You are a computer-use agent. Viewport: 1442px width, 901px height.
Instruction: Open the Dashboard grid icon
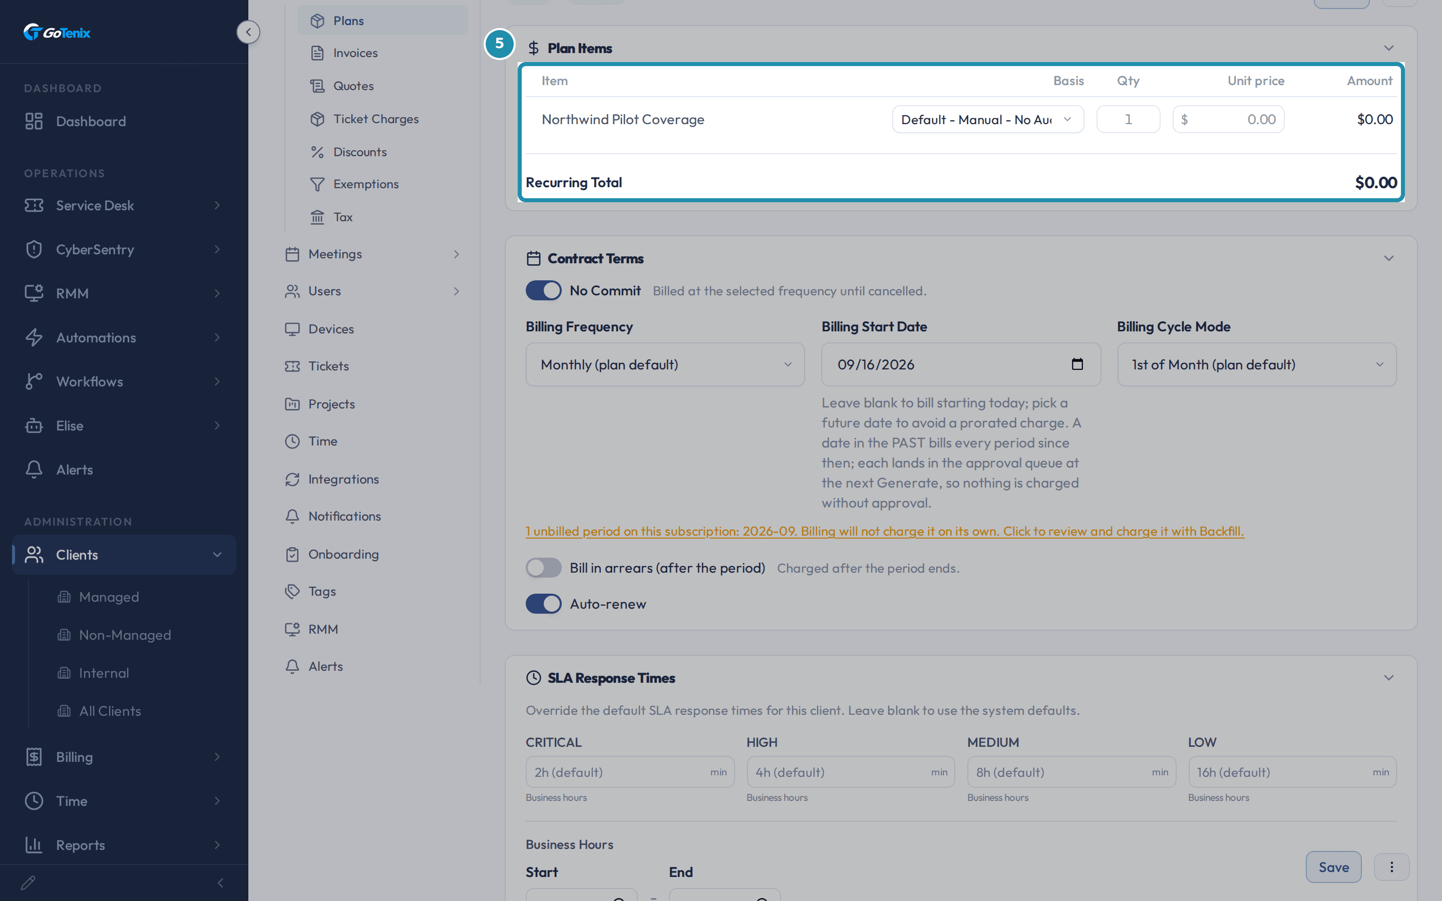(x=34, y=121)
